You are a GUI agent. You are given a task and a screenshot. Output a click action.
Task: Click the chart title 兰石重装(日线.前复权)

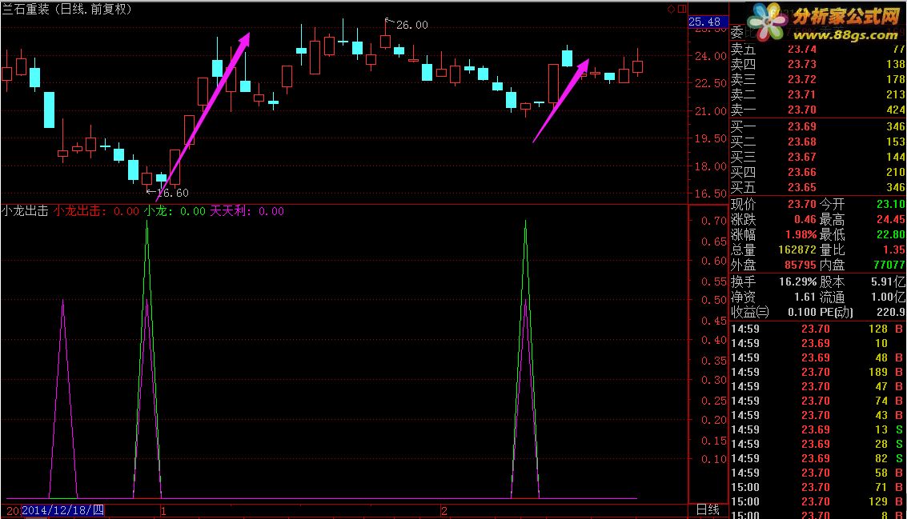tap(67, 10)
